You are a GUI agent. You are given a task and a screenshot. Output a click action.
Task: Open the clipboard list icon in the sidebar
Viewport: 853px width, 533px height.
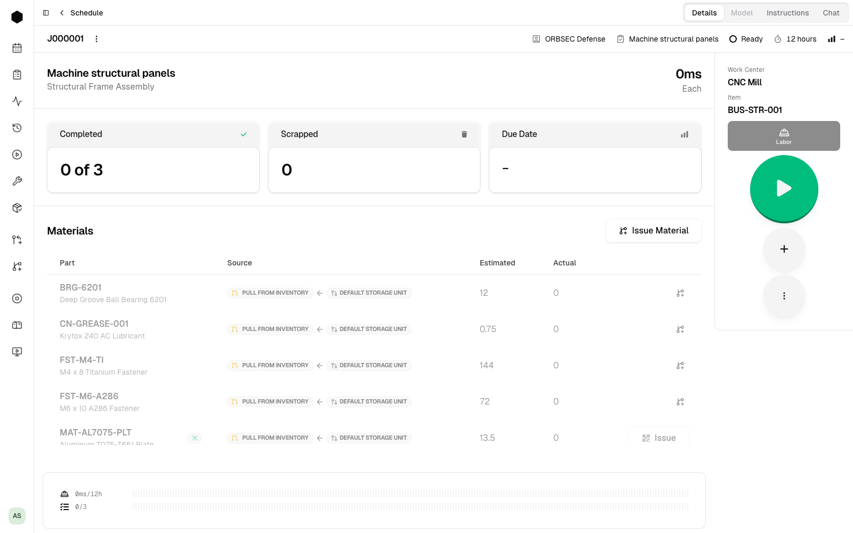tap(17, 75)
